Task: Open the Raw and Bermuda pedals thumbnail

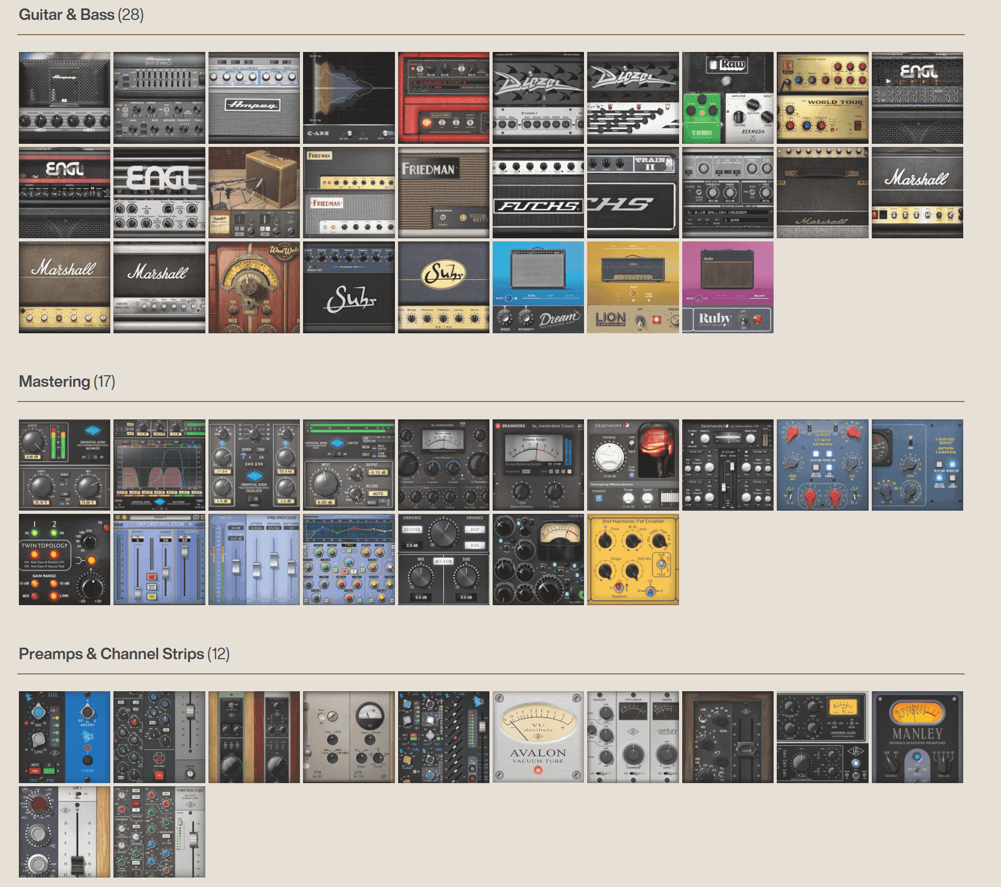Action: coord(728,98)
